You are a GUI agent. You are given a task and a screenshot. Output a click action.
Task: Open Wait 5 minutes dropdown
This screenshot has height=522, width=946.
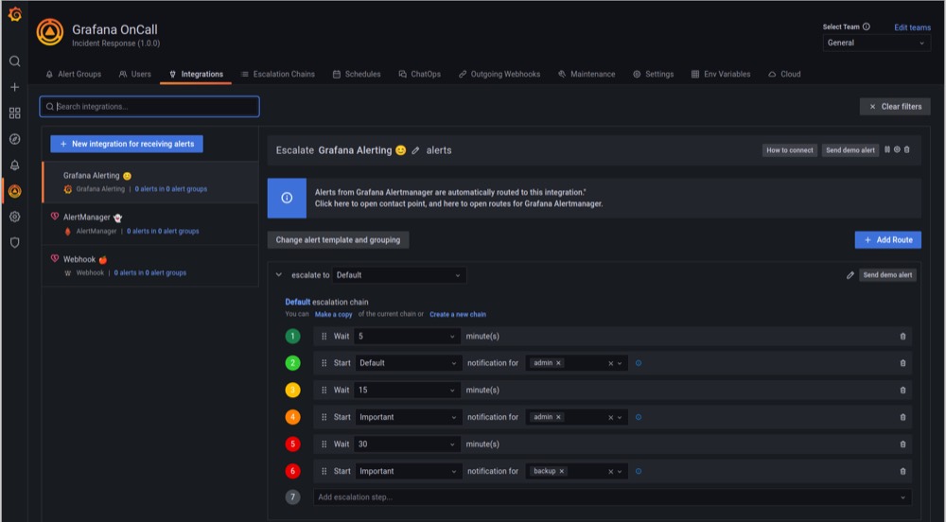[406, 337]
